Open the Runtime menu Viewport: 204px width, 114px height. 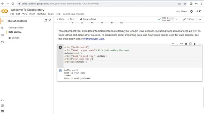point(41,14)
